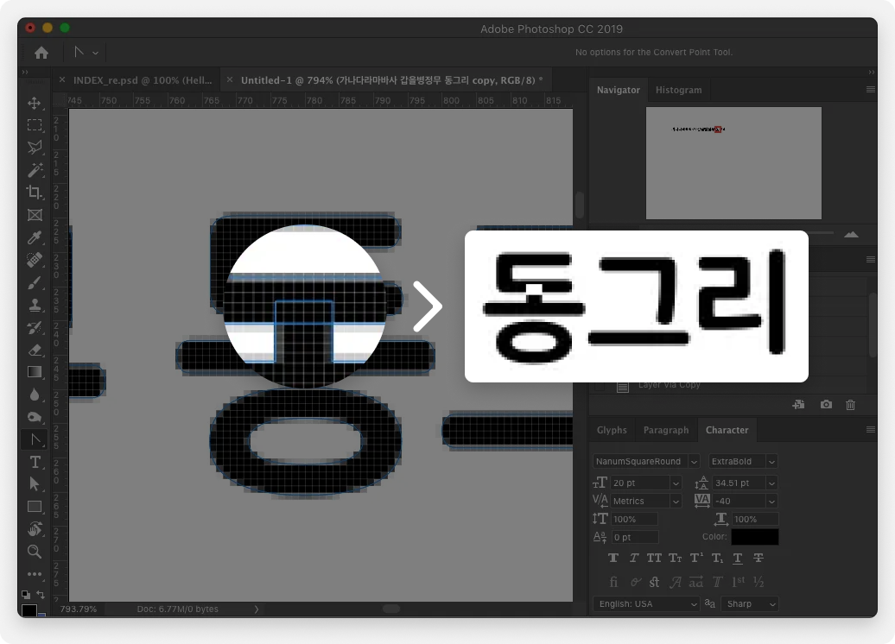
Task: Toggle All Caps text style
Action: tap(654, 558)
